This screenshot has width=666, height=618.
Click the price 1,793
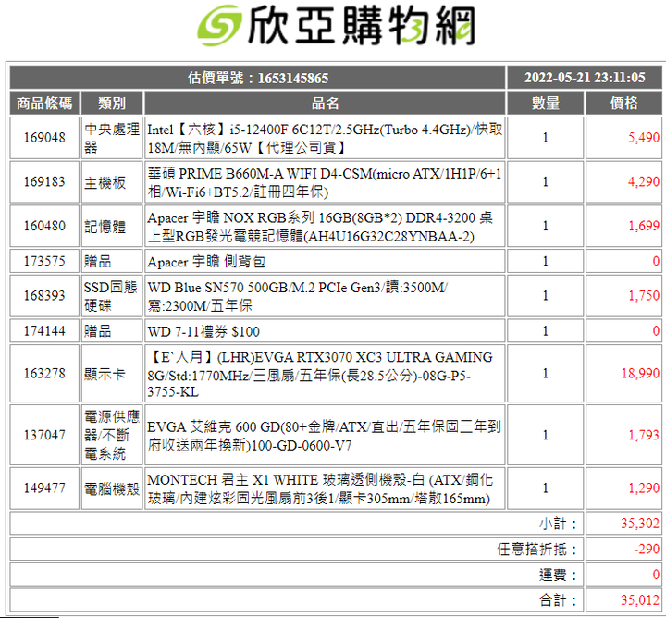644,435
